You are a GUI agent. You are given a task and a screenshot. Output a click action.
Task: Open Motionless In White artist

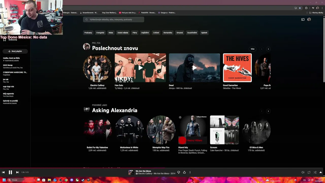tap(129, 130)
